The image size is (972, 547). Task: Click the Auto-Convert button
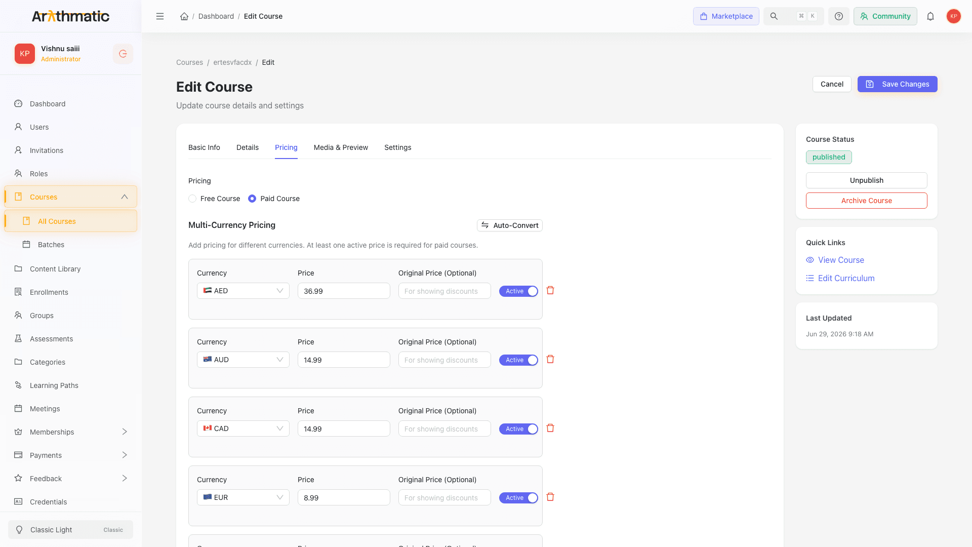pyautogui.click(x=510, y=225)
